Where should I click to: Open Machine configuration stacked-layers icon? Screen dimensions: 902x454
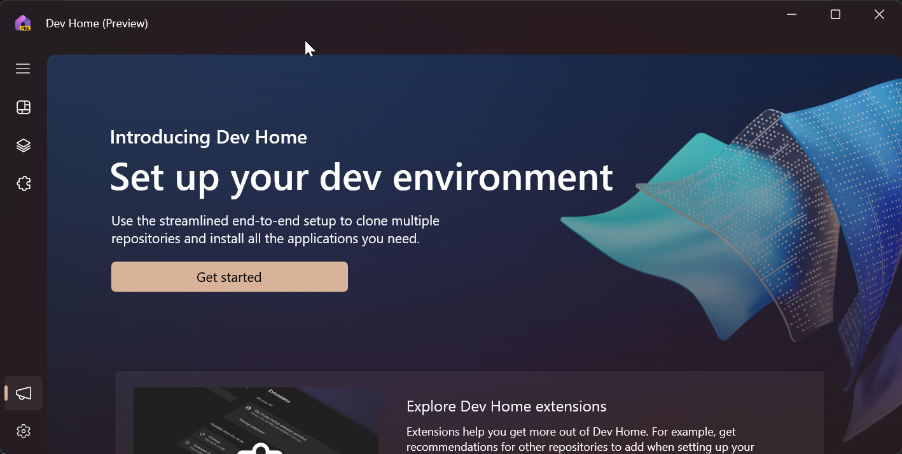[x=24, y=145]
